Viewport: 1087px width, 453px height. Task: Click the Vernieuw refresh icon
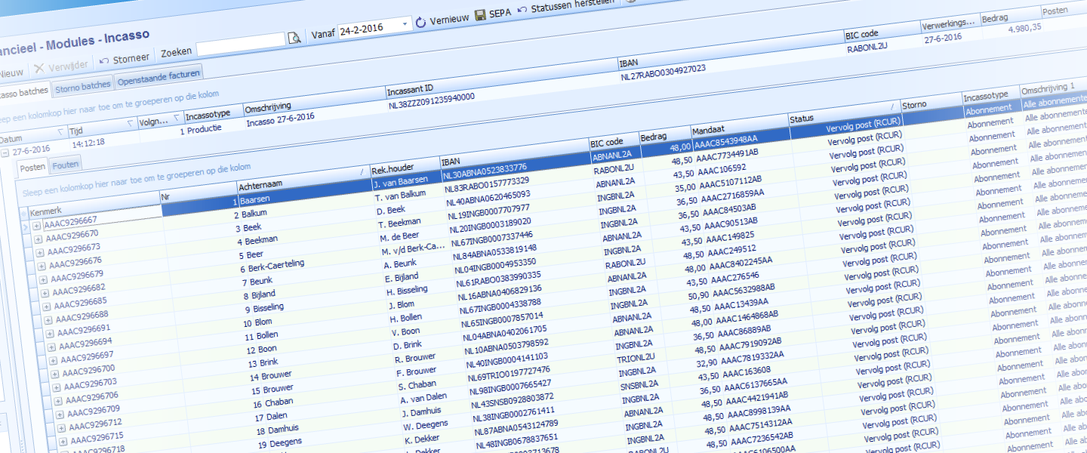421,22
